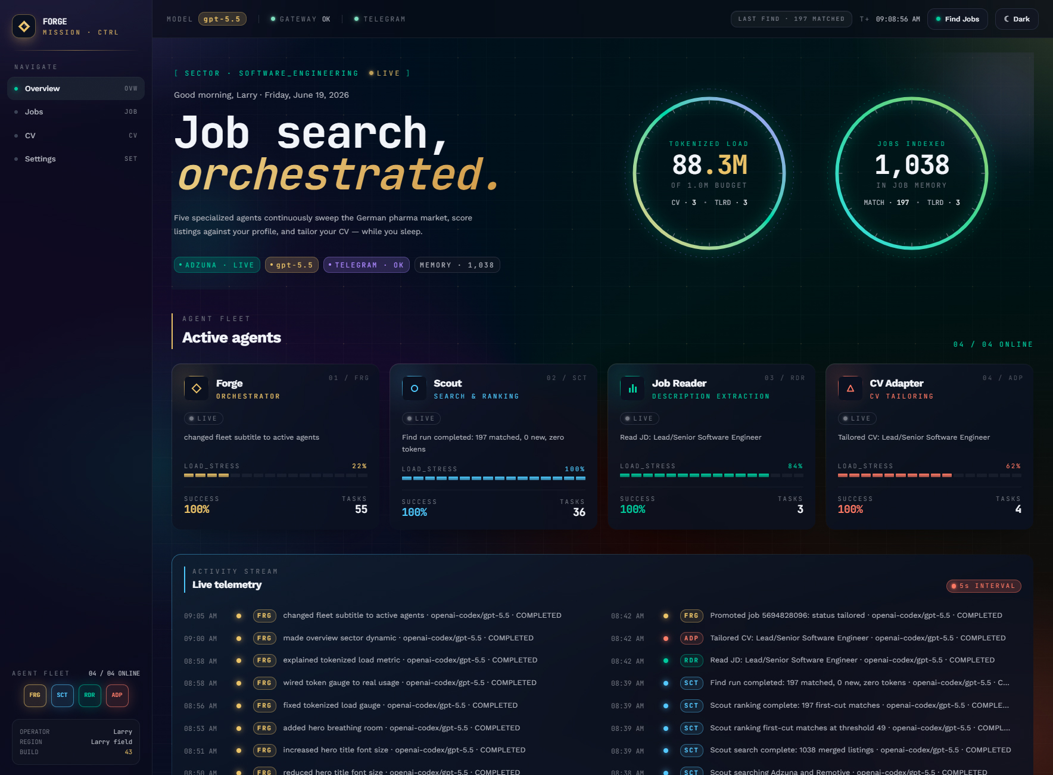Click the FRG fleet badge in sidebar
Viewport: 1053px width, 775px height.
pos(35,695)
